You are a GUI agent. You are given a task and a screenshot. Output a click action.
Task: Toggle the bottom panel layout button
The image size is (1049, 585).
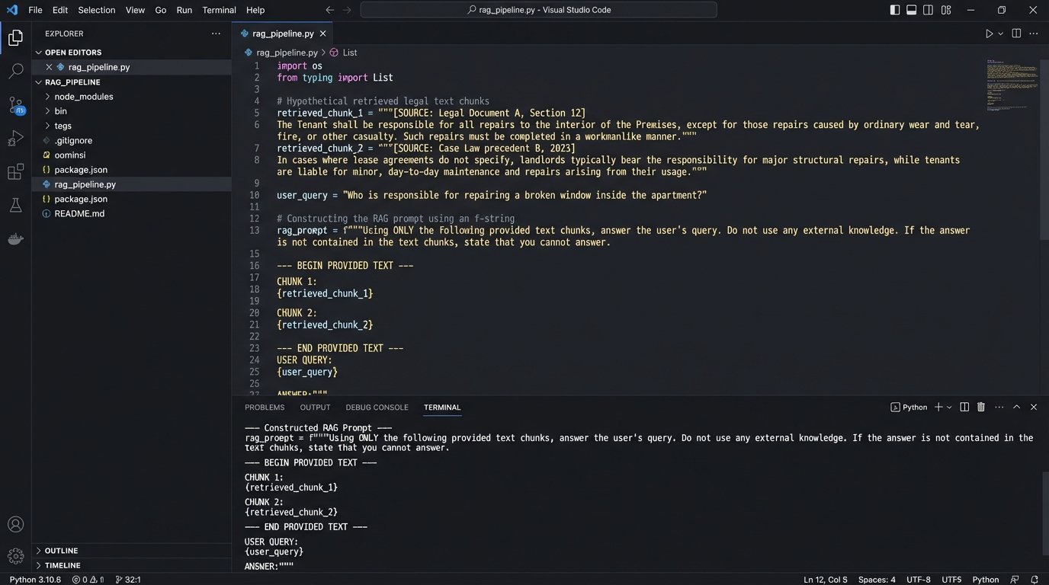pos(911,10)
